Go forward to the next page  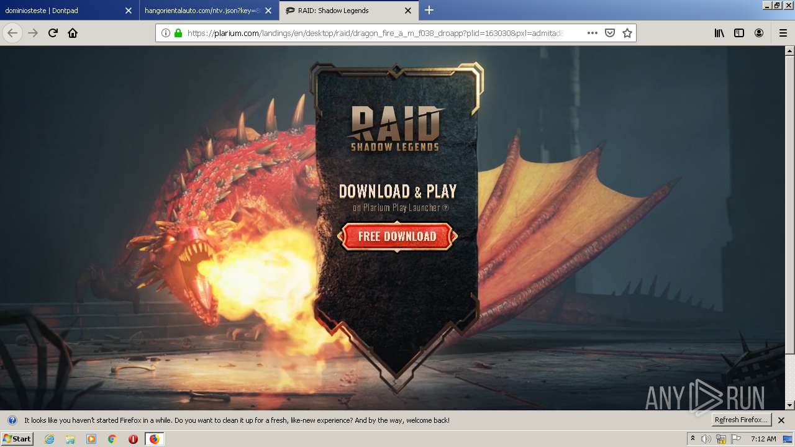[x=33, y=33]
